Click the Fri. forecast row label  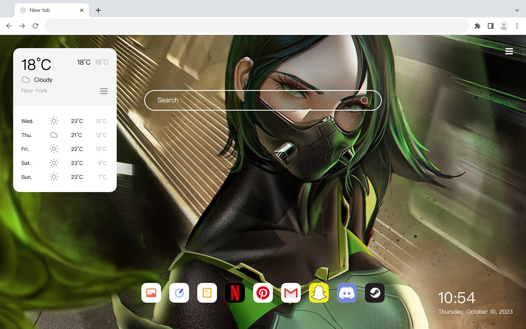25,149
